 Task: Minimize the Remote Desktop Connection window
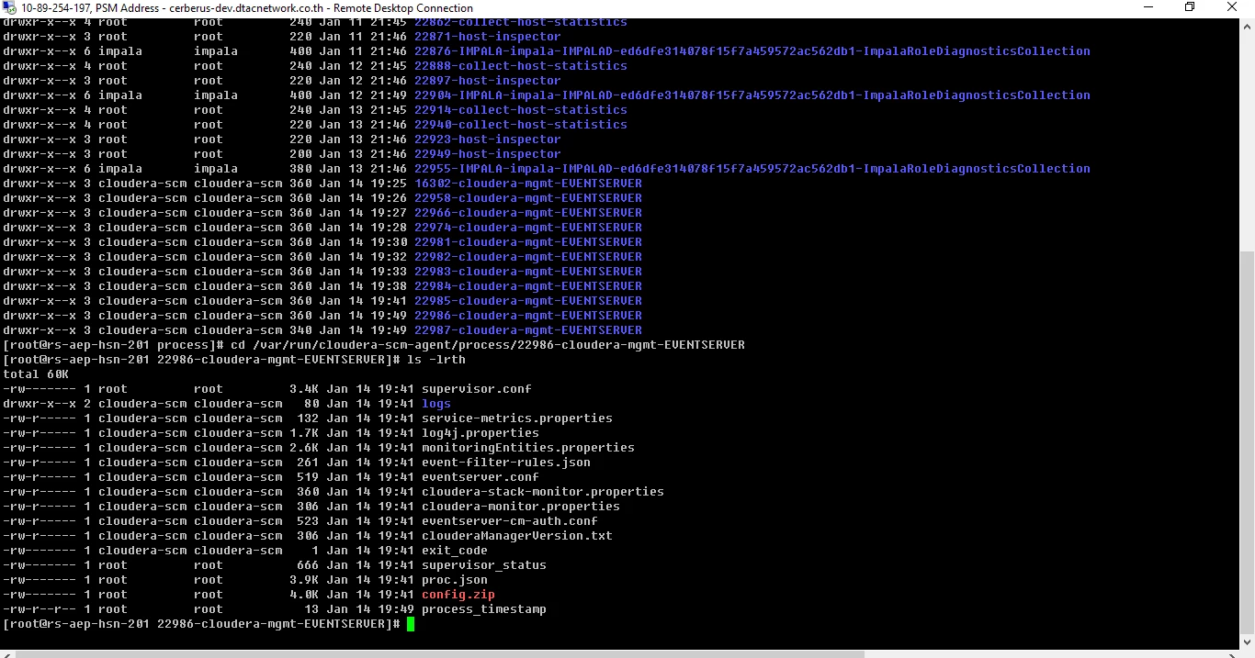point(1148,7)
